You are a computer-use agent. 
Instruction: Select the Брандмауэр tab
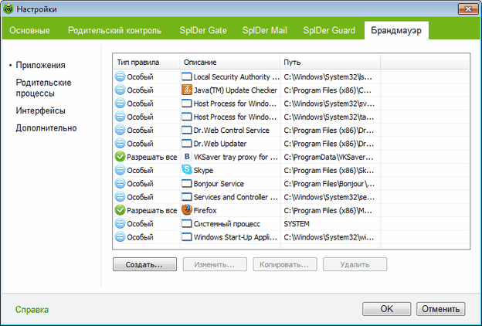tap(396, 30)
